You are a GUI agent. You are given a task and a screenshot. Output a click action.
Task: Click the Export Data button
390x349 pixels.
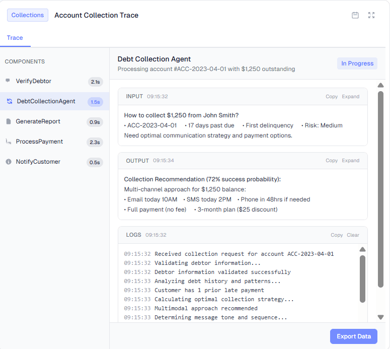[x=354, y=336]
